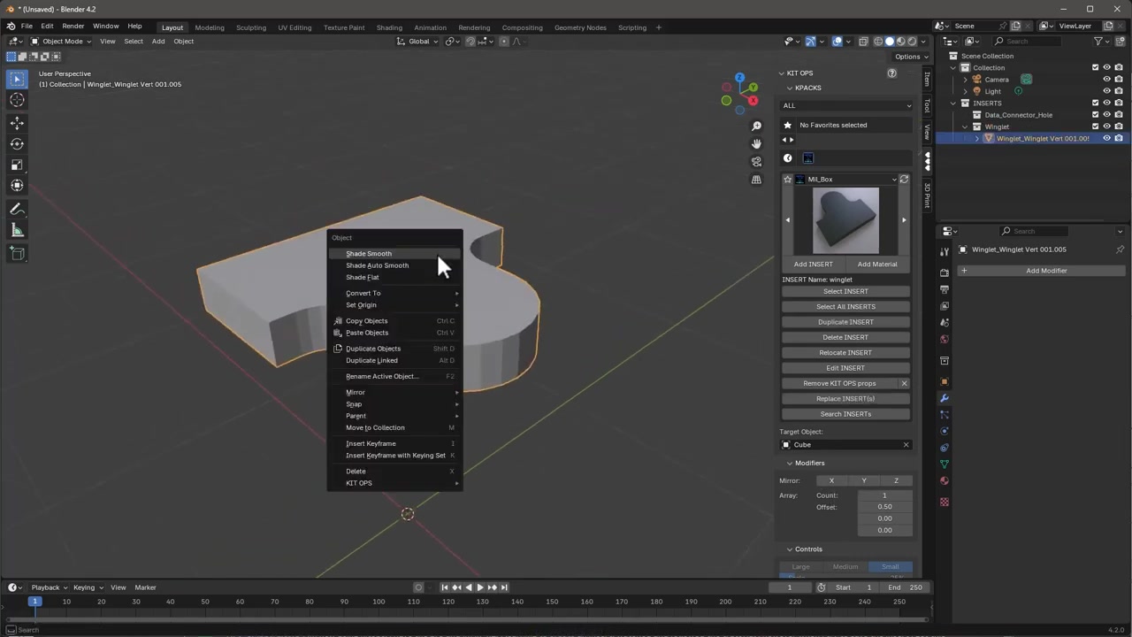Click the Add Cube tool icon
This screenshot has width=1132, height=637.
[17, 253]
